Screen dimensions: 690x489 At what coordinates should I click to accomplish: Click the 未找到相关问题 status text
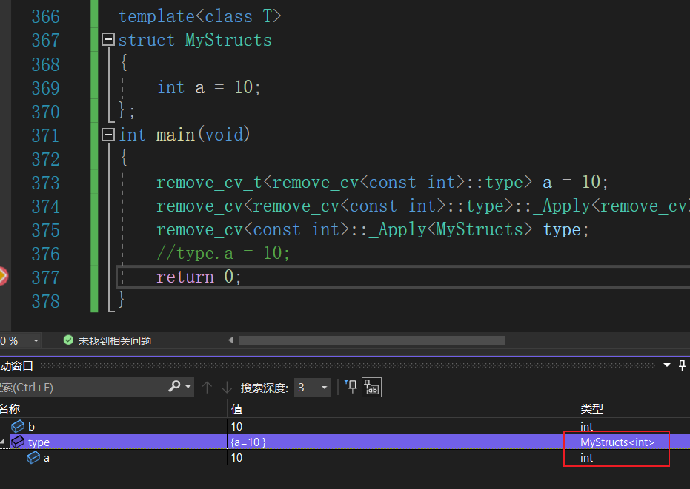pyautogui.click(x=114, y=341)
